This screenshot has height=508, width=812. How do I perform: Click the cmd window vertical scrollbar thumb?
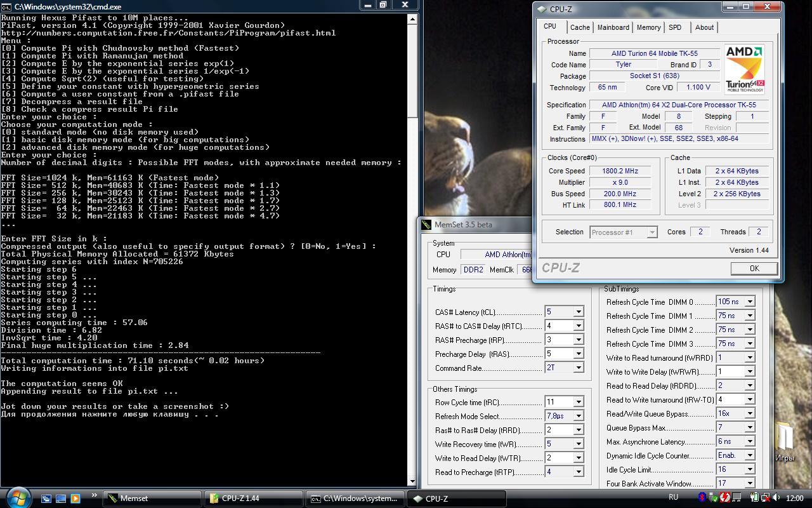click(x=412, y=70)
